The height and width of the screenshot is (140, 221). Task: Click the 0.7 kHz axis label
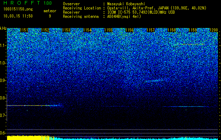click(x=3, y=115)
